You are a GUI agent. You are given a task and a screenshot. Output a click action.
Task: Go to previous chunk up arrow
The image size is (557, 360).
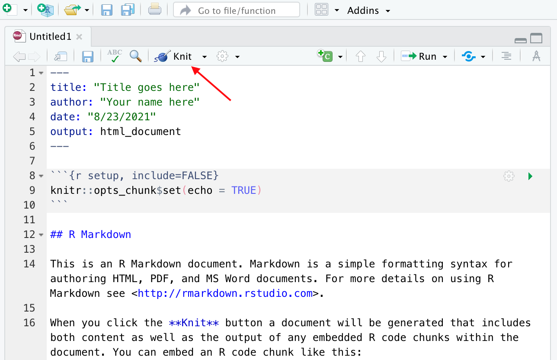coord(361,56)
